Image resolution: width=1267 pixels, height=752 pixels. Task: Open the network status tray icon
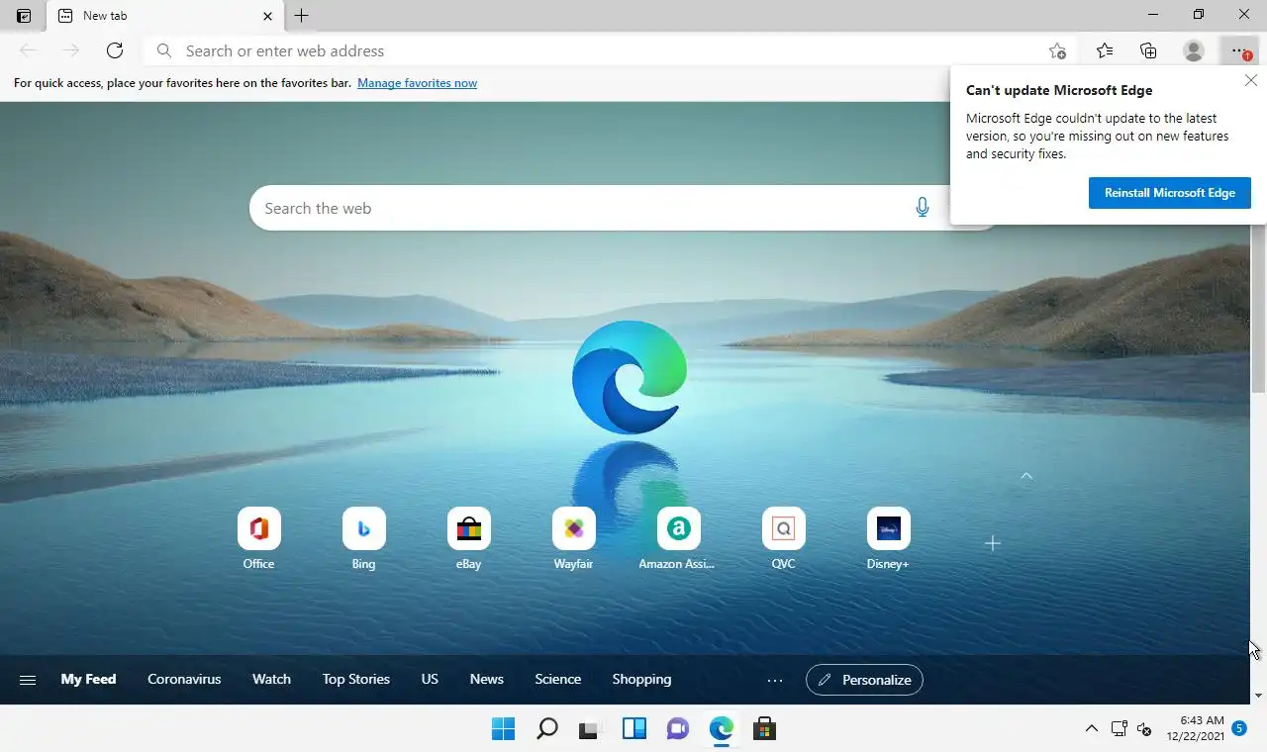(1119, 729)
